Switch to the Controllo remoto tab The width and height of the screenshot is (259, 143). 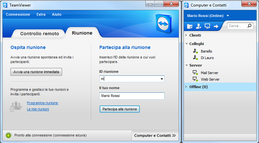(40, 34)
